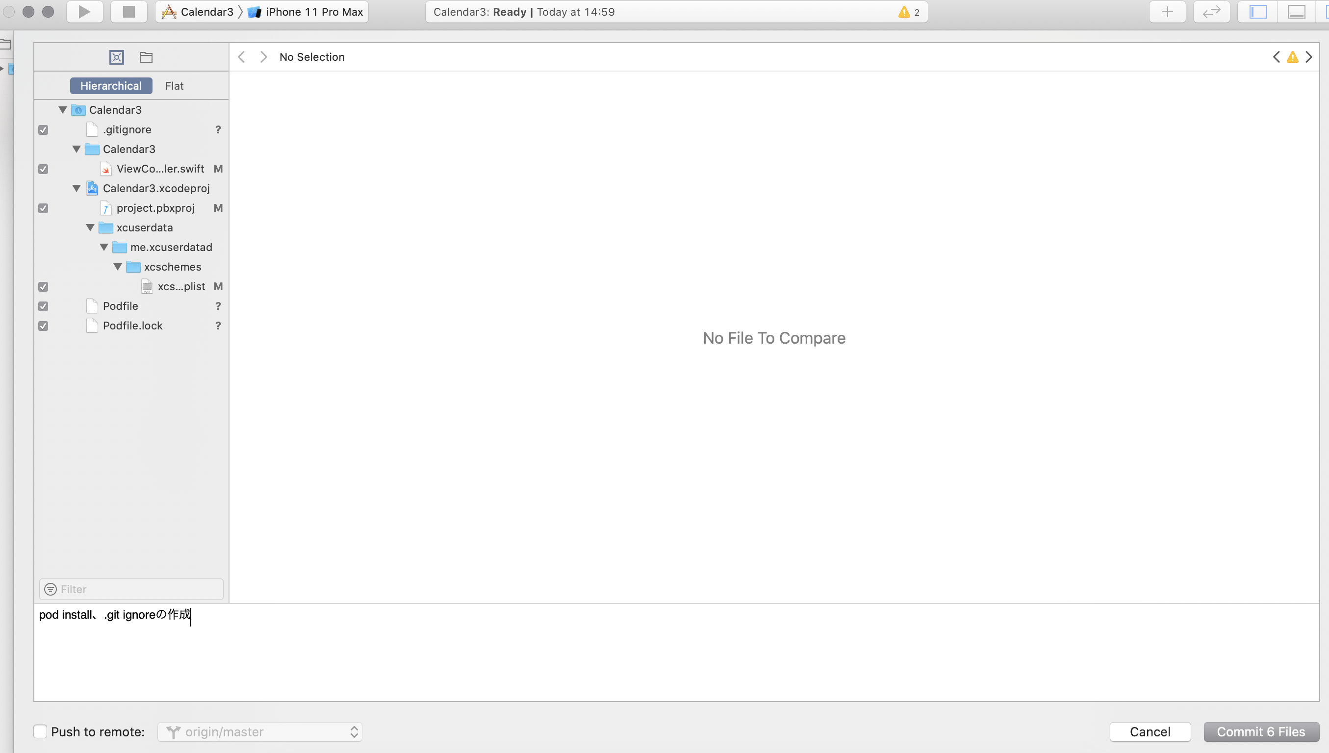1329x753 pixels.
Task: Click the code review arrows button
Action: (1212, 12)
